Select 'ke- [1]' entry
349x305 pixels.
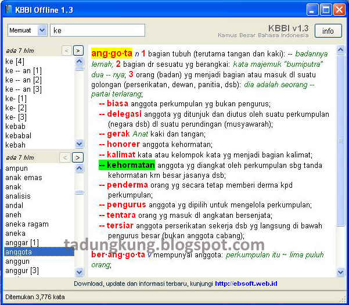16,99
